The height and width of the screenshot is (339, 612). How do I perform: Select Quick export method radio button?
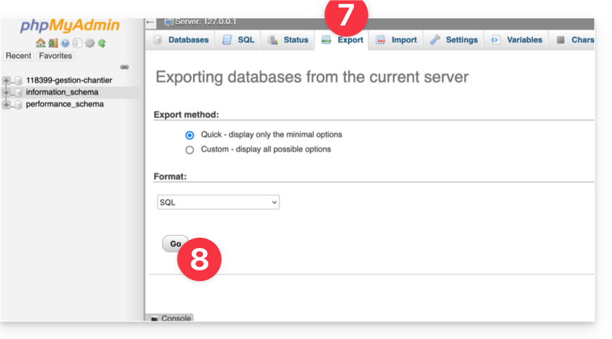(190, 135)
